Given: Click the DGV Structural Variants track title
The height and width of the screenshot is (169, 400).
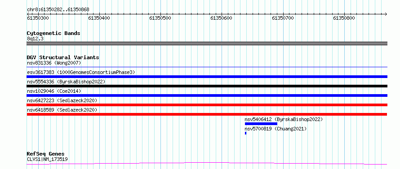Looking at the screenshot, I should pos(63,57).
